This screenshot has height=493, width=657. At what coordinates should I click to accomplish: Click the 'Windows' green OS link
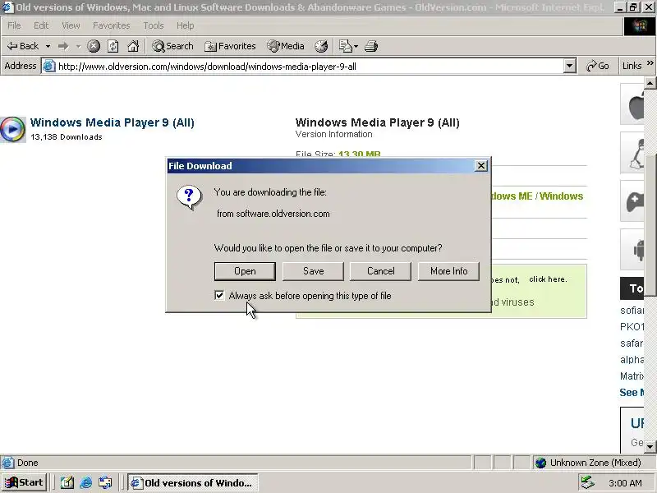click(x=561, y=196)
